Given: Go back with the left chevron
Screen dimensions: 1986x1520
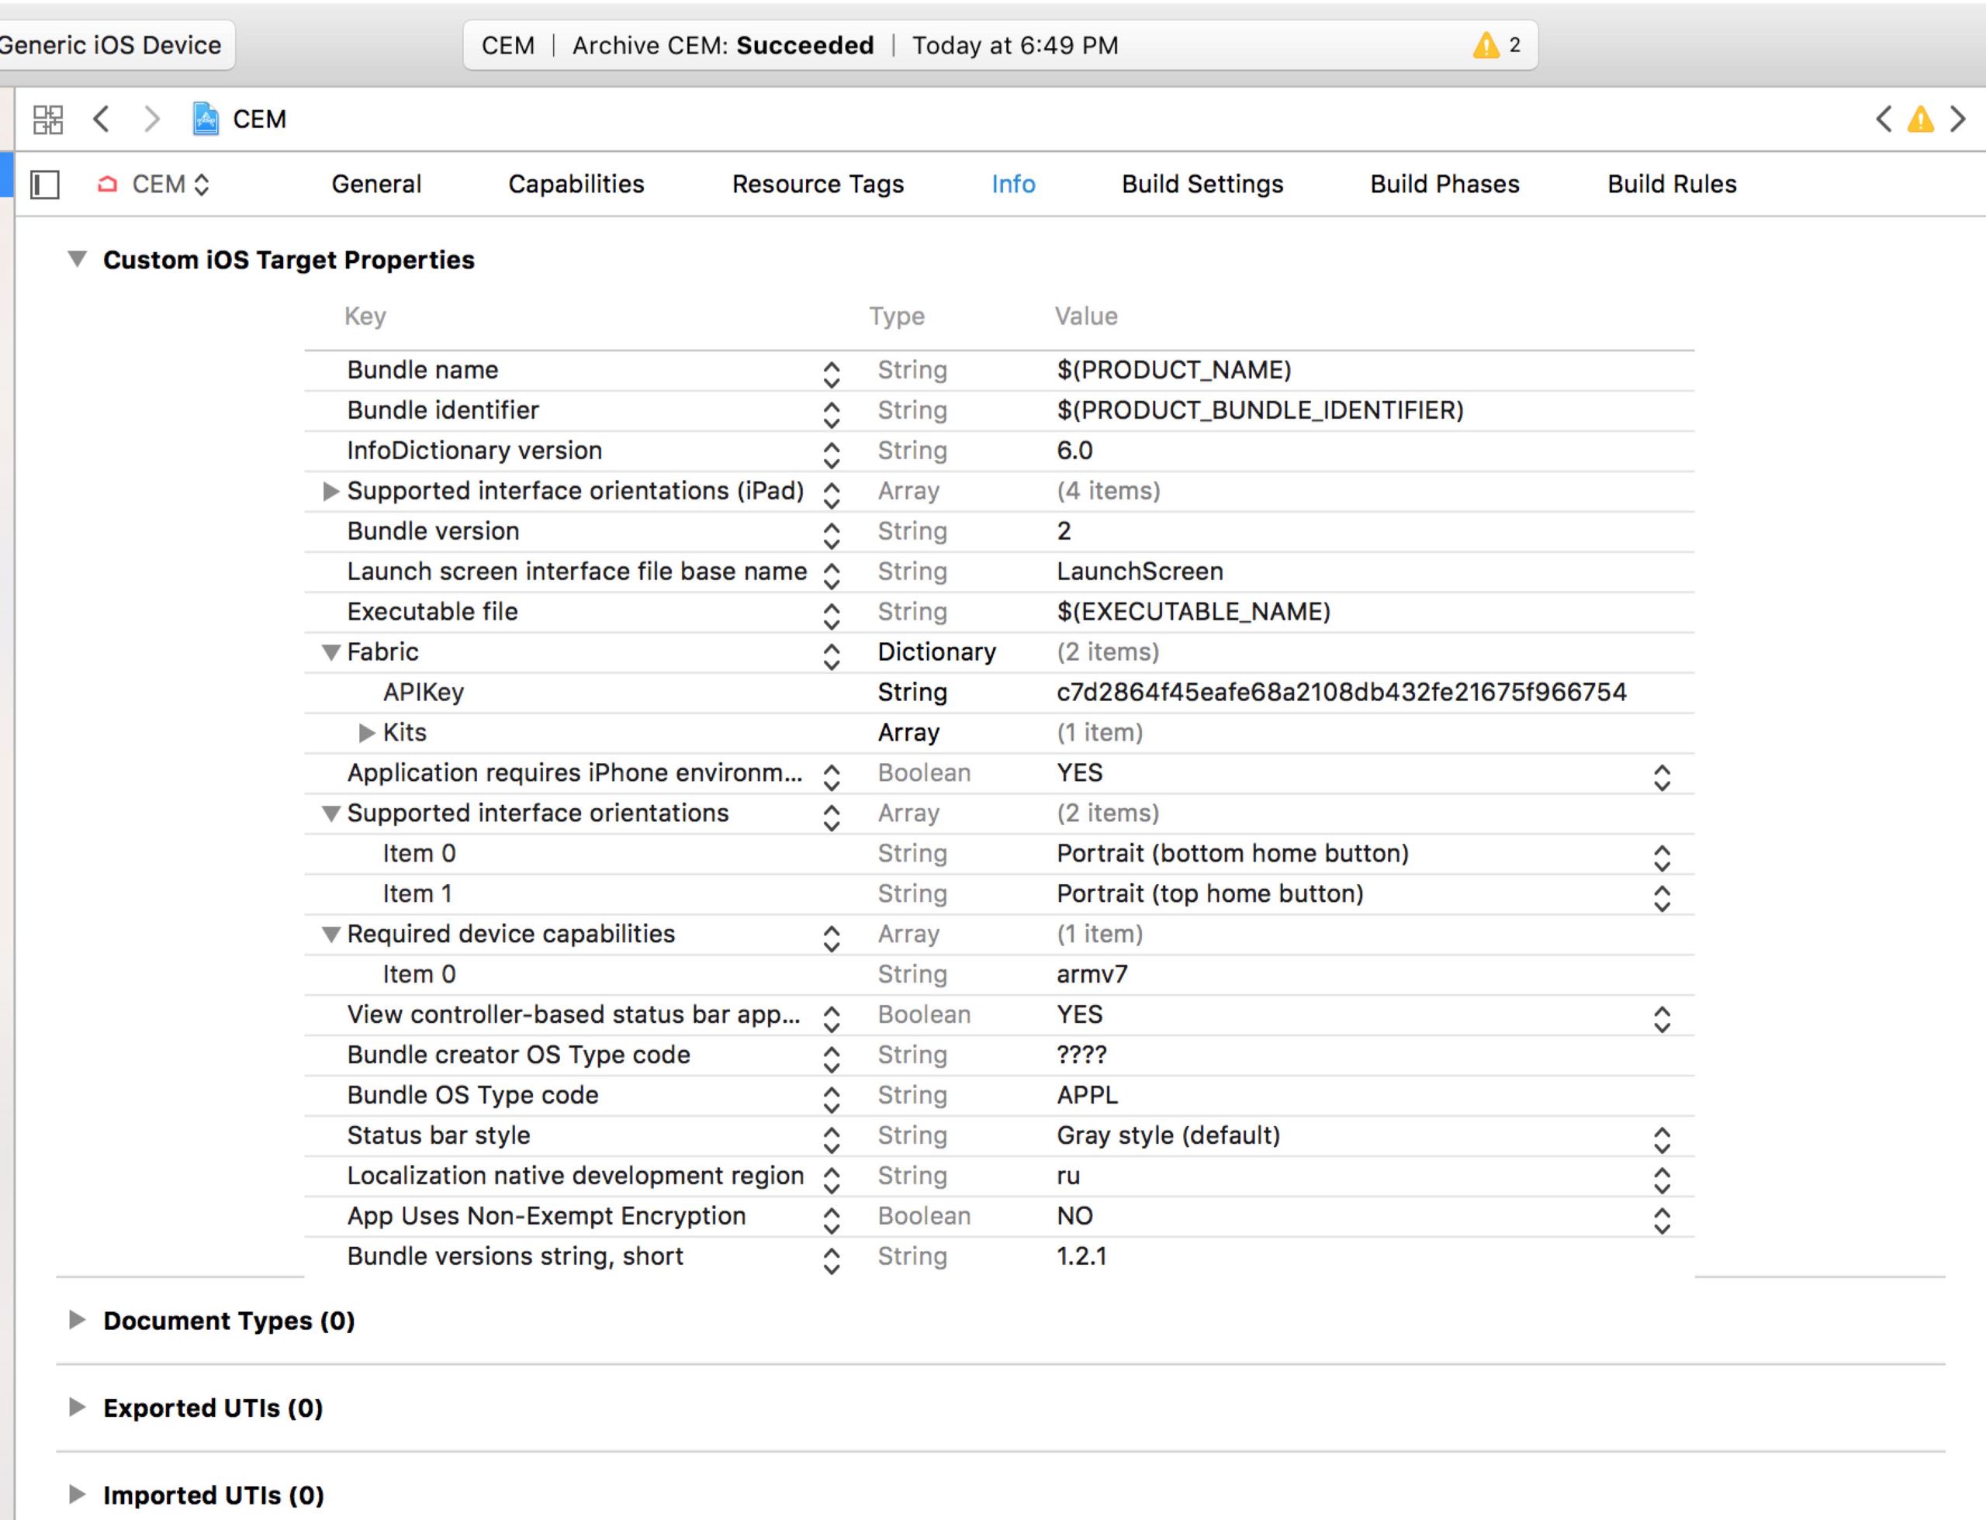Looking at the screenshot, I should pos(102,119).
